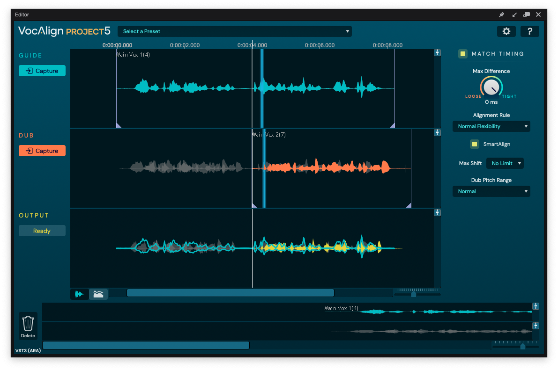
Task: Click the Output track vertical zoom icon
Action: point(438,212)
